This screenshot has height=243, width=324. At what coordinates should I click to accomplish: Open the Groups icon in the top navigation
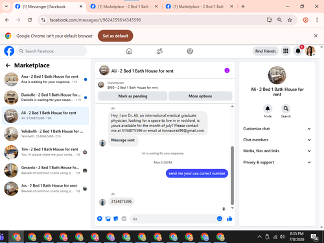click(x=190, y=51)
